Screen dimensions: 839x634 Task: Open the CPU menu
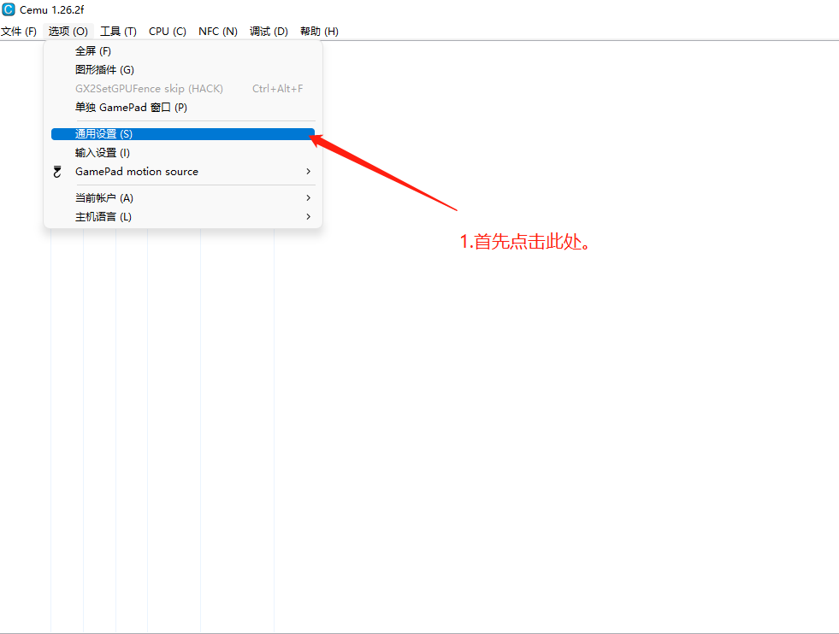click(167, 31)
